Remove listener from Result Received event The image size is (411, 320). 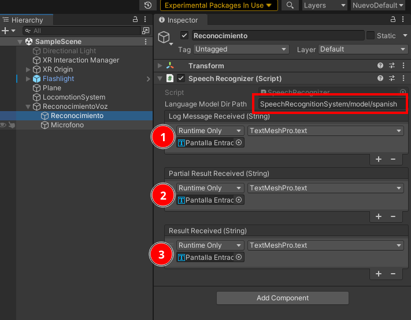coord(393,274)
